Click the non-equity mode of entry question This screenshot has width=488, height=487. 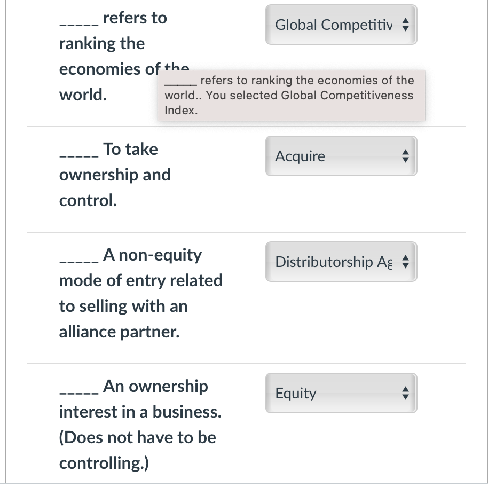(140, 293)
